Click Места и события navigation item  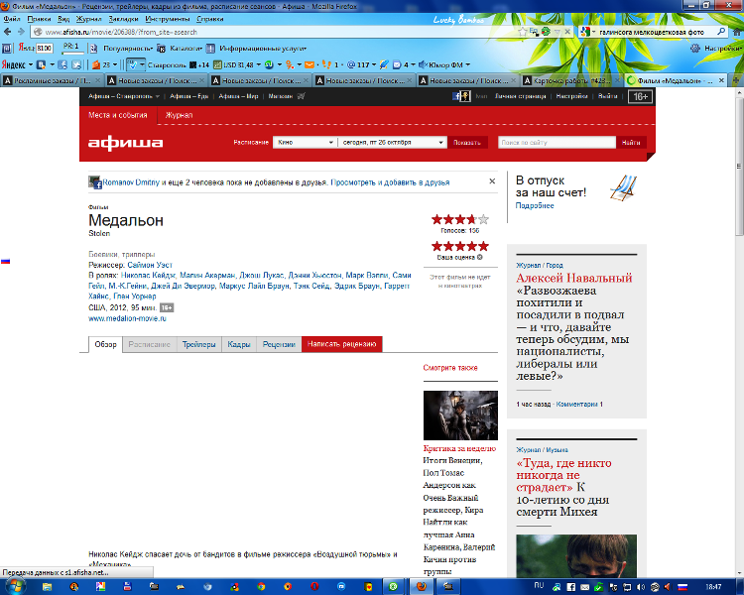tap(118, 115)
